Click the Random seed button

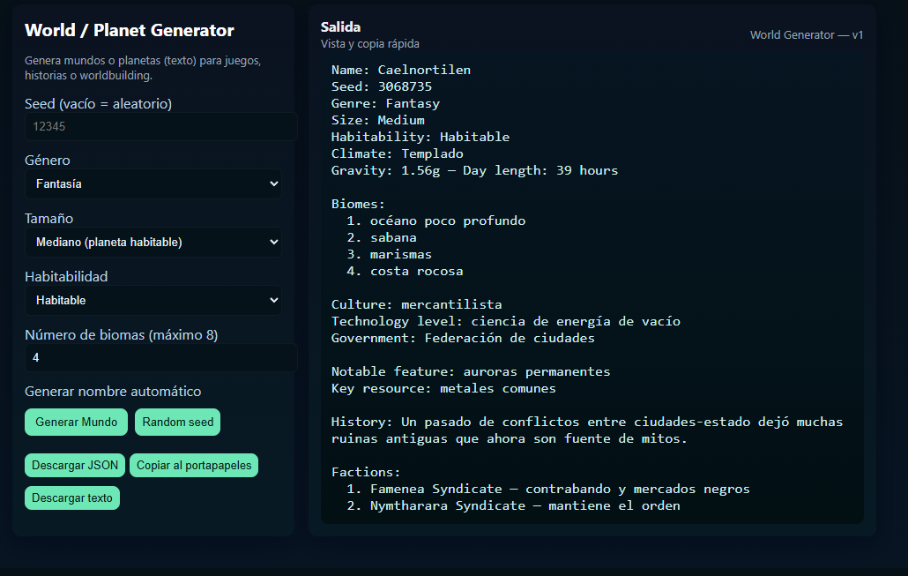point(177,423)
